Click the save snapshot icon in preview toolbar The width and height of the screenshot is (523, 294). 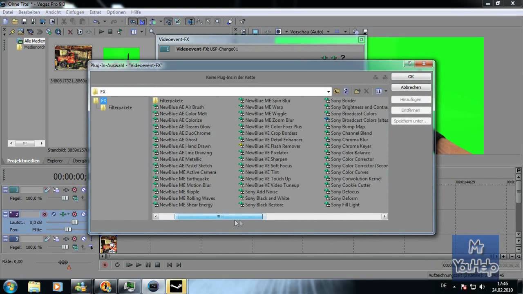[x=365, y=31]
